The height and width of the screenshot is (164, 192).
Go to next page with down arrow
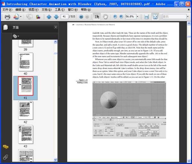pos(56,17)
